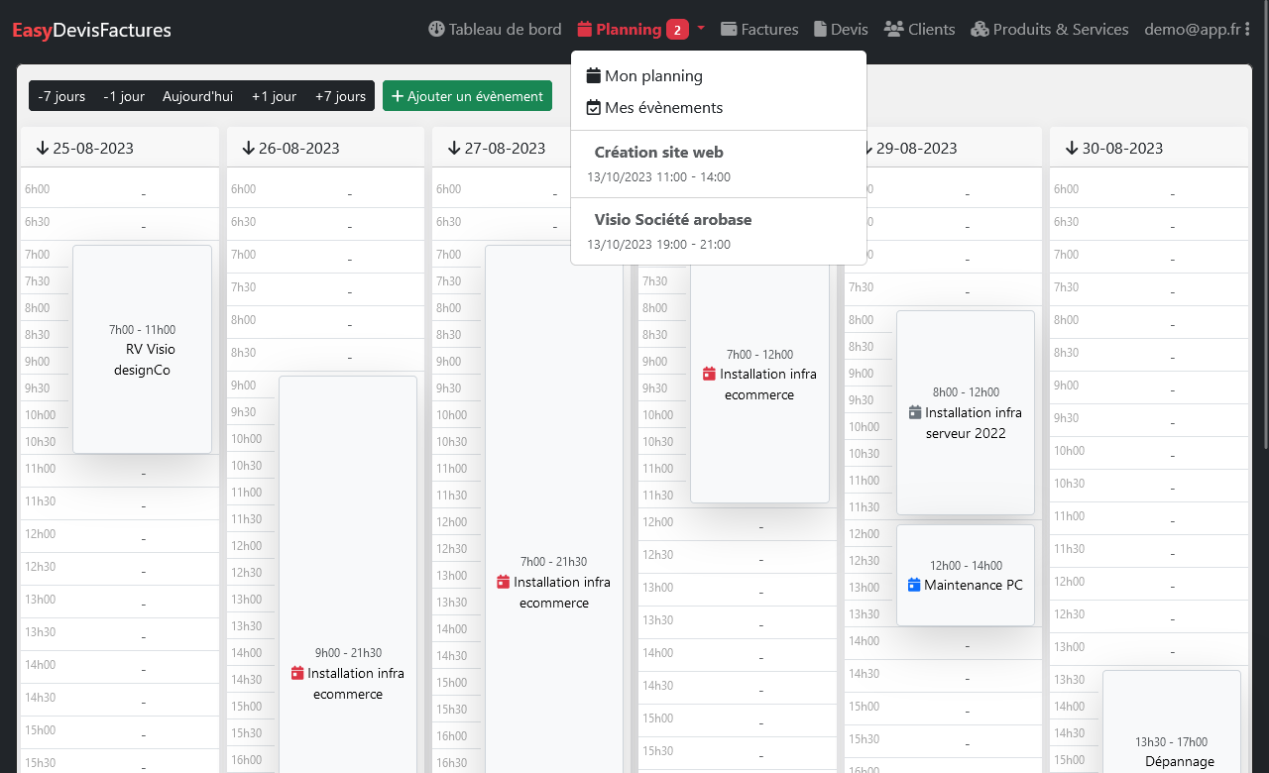The height and width of the screenshot is (773, 1269).
Task: Open the 9h00 - 21h30 Installation infra ecommerce event
Action: coord(348,574)
